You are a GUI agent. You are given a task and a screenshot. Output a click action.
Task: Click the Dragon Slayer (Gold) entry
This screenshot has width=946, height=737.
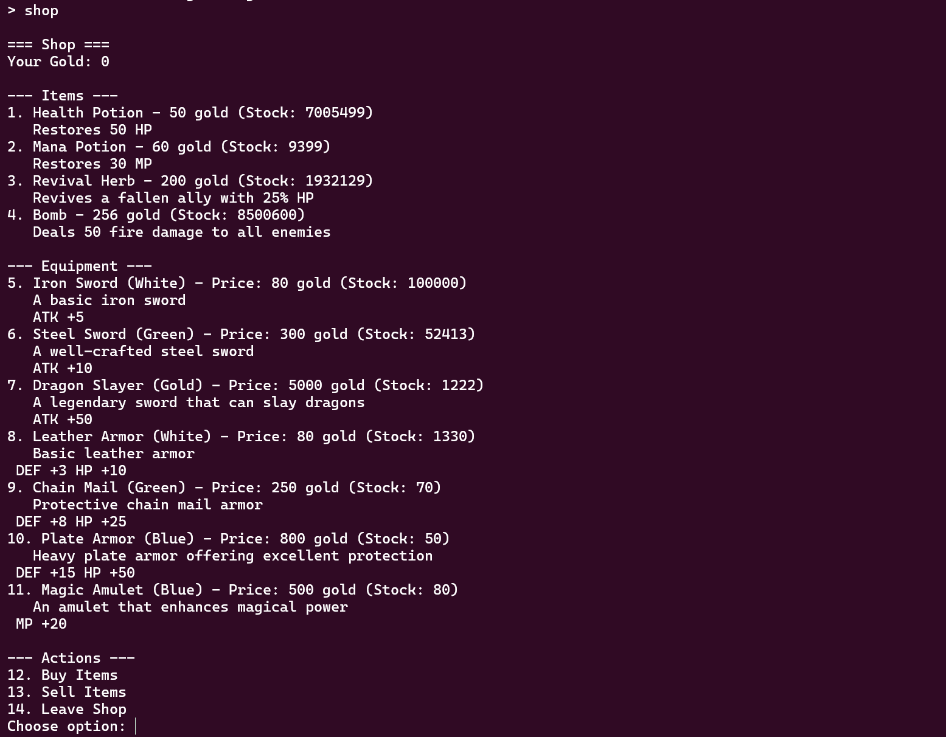[245, 385]
